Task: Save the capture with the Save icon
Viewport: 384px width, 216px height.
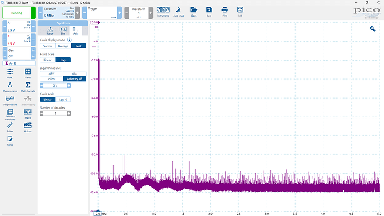Action: click(x=209, y=12)
